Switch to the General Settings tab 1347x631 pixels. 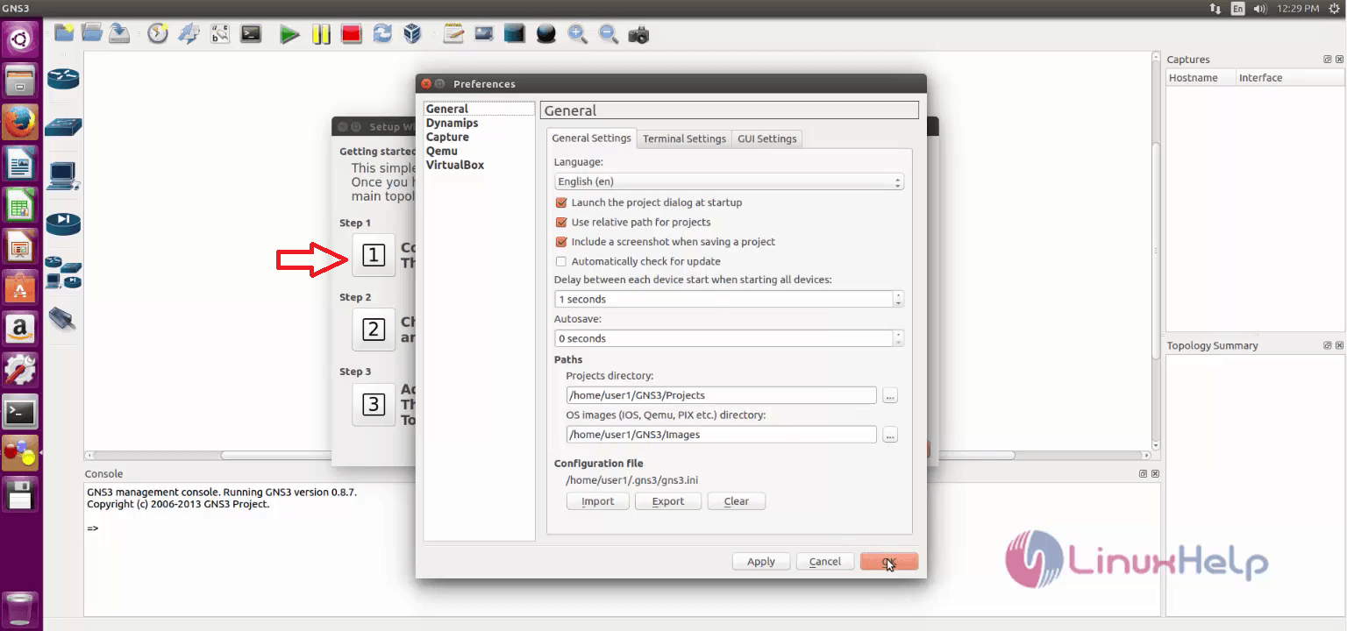[591, 138]
